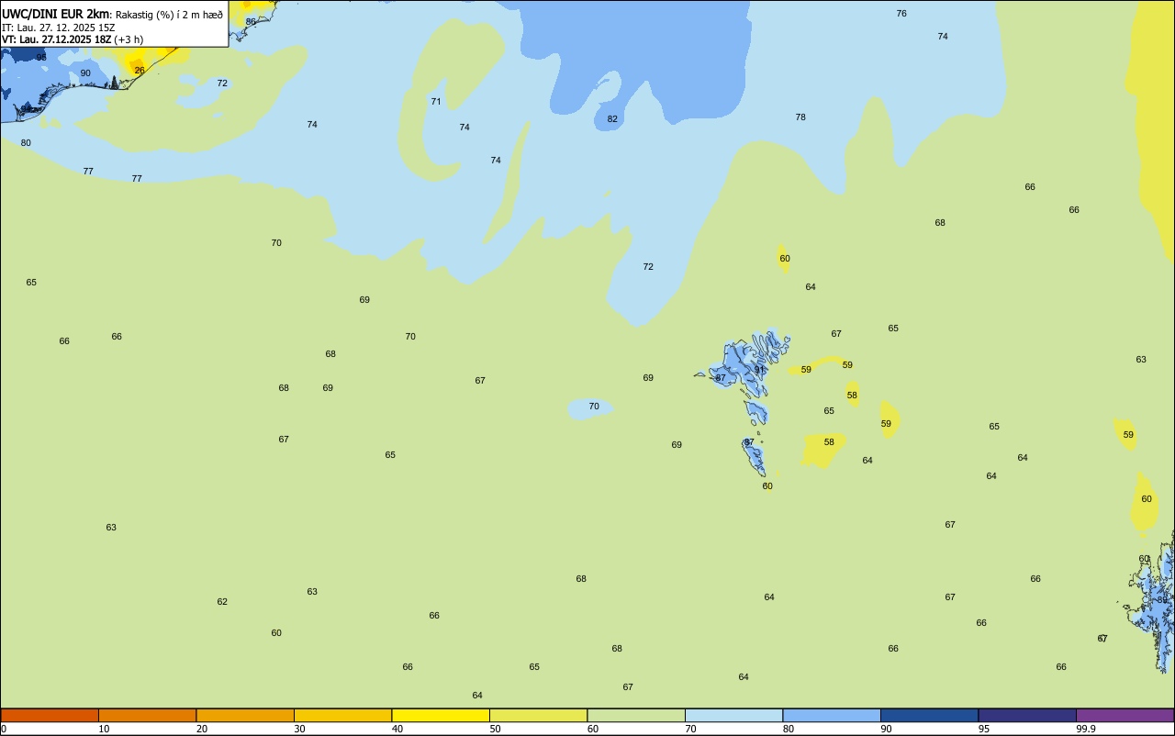Image resolution: width=1175 pixels, height=736 pixels.
Task: Click the map value 76
Action: pos(901,14)
